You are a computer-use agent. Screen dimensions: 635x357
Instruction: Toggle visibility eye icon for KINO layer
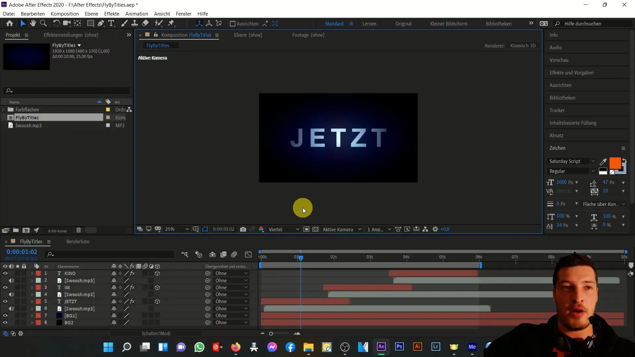[x=5, y=273]
